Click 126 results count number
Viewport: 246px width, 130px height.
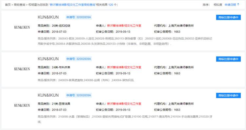[x=111, y=5]
